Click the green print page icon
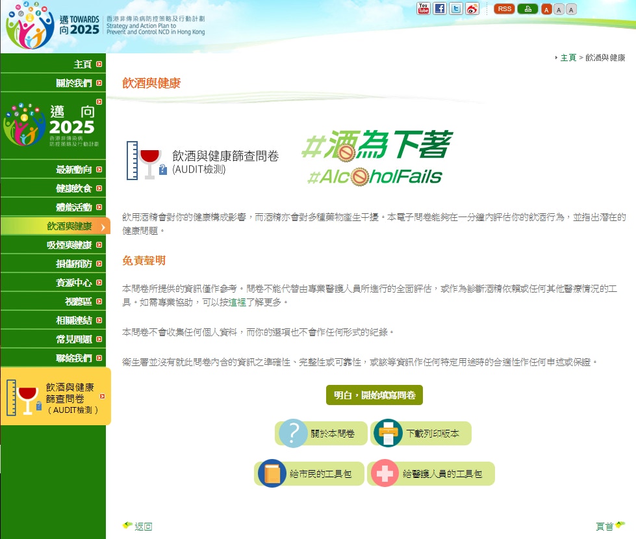 [528, 8]
